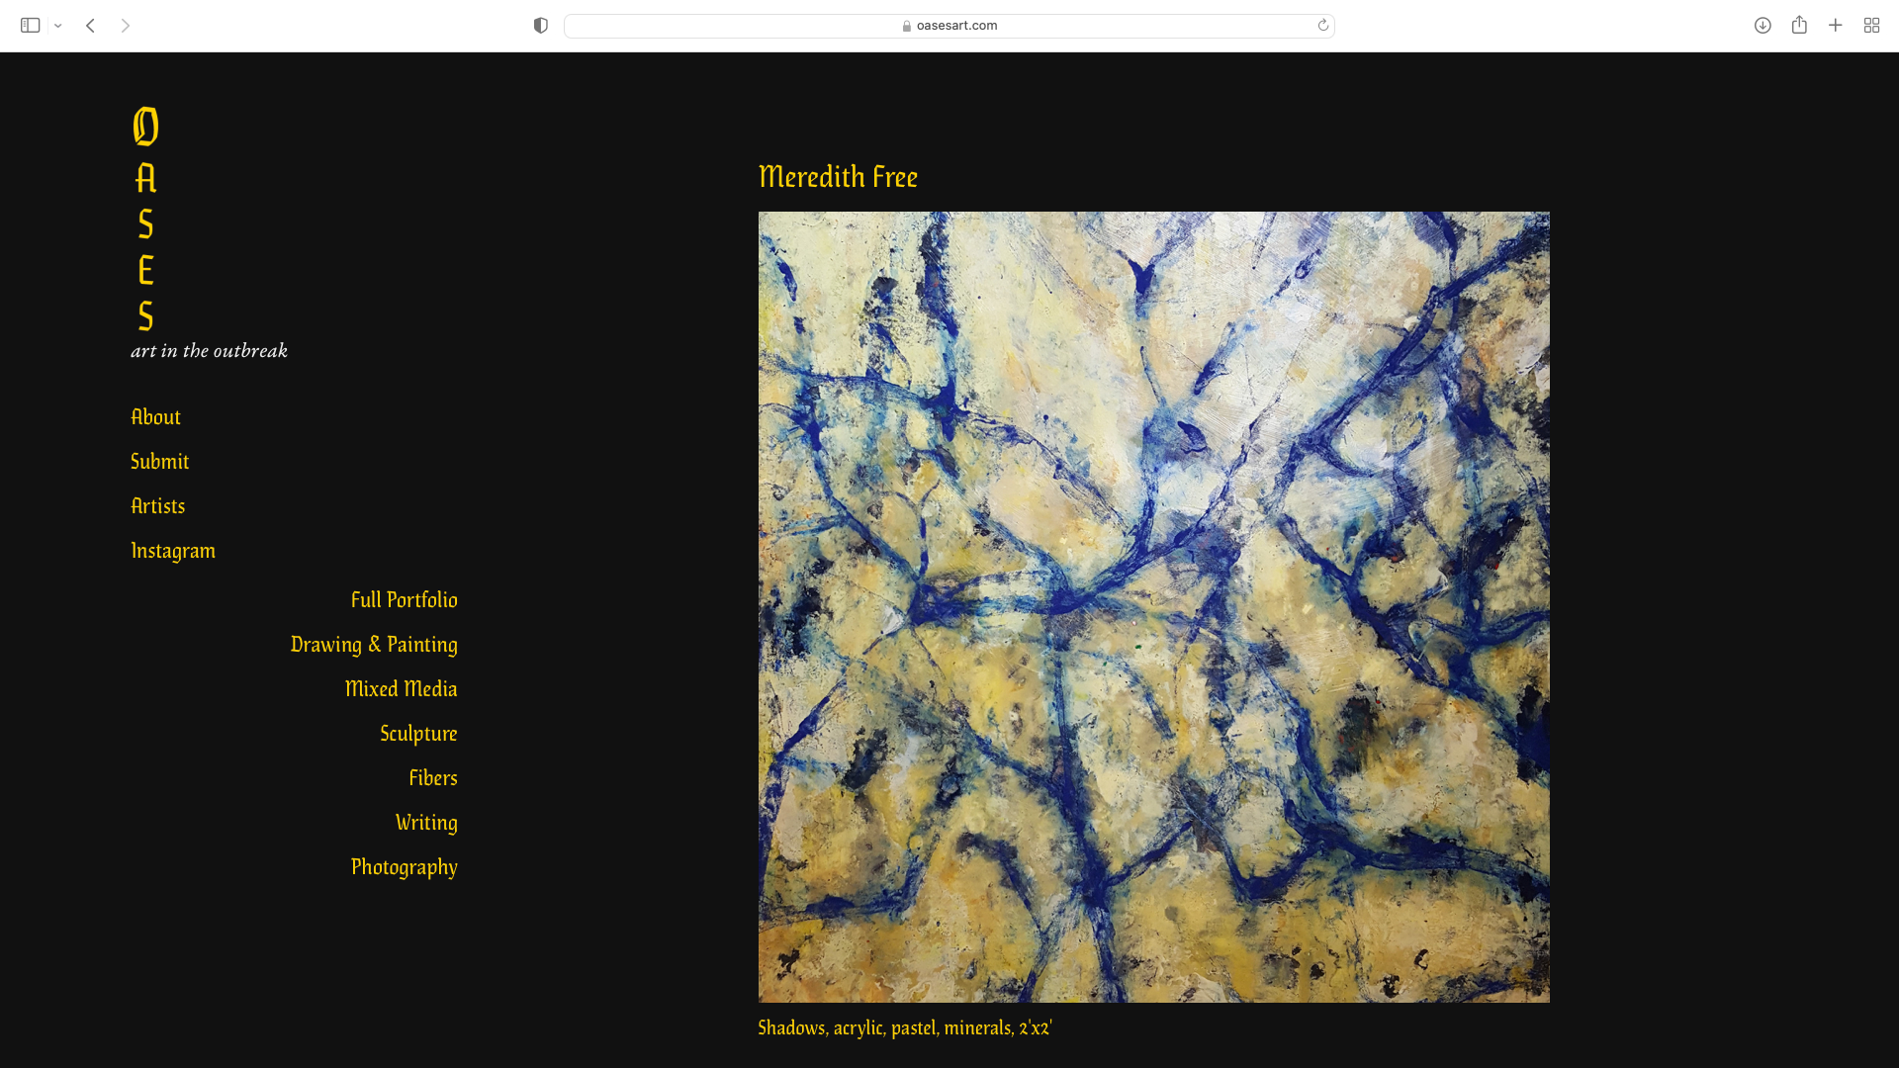Click the OASES vertical logo
This screenshot has width=1899, height=1068.
146,219
